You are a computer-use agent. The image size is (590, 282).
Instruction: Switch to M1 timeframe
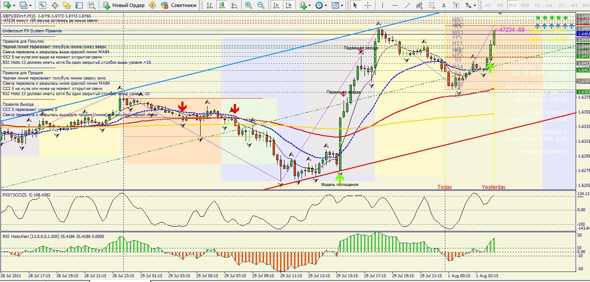coord(488,5)
